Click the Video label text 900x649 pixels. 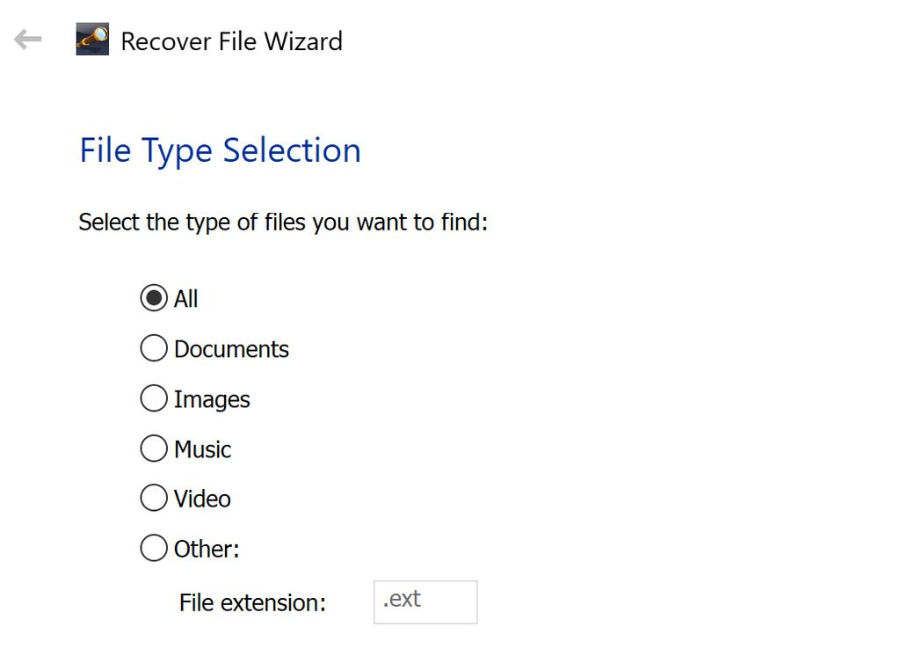pyautogui.click(x=202, y=499)
